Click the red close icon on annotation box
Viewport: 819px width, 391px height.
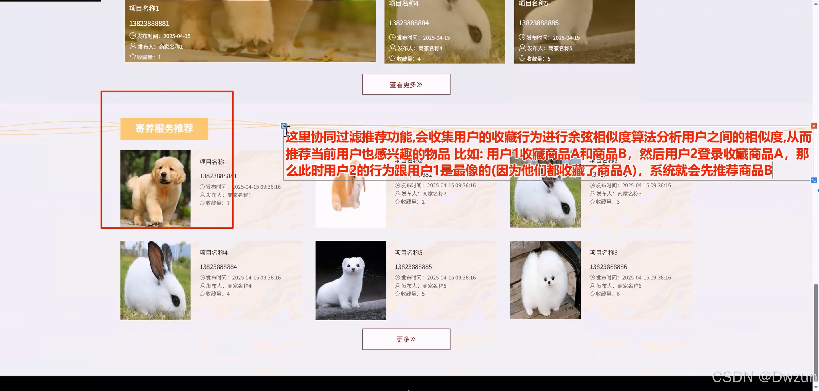click(x=814, y=126)
